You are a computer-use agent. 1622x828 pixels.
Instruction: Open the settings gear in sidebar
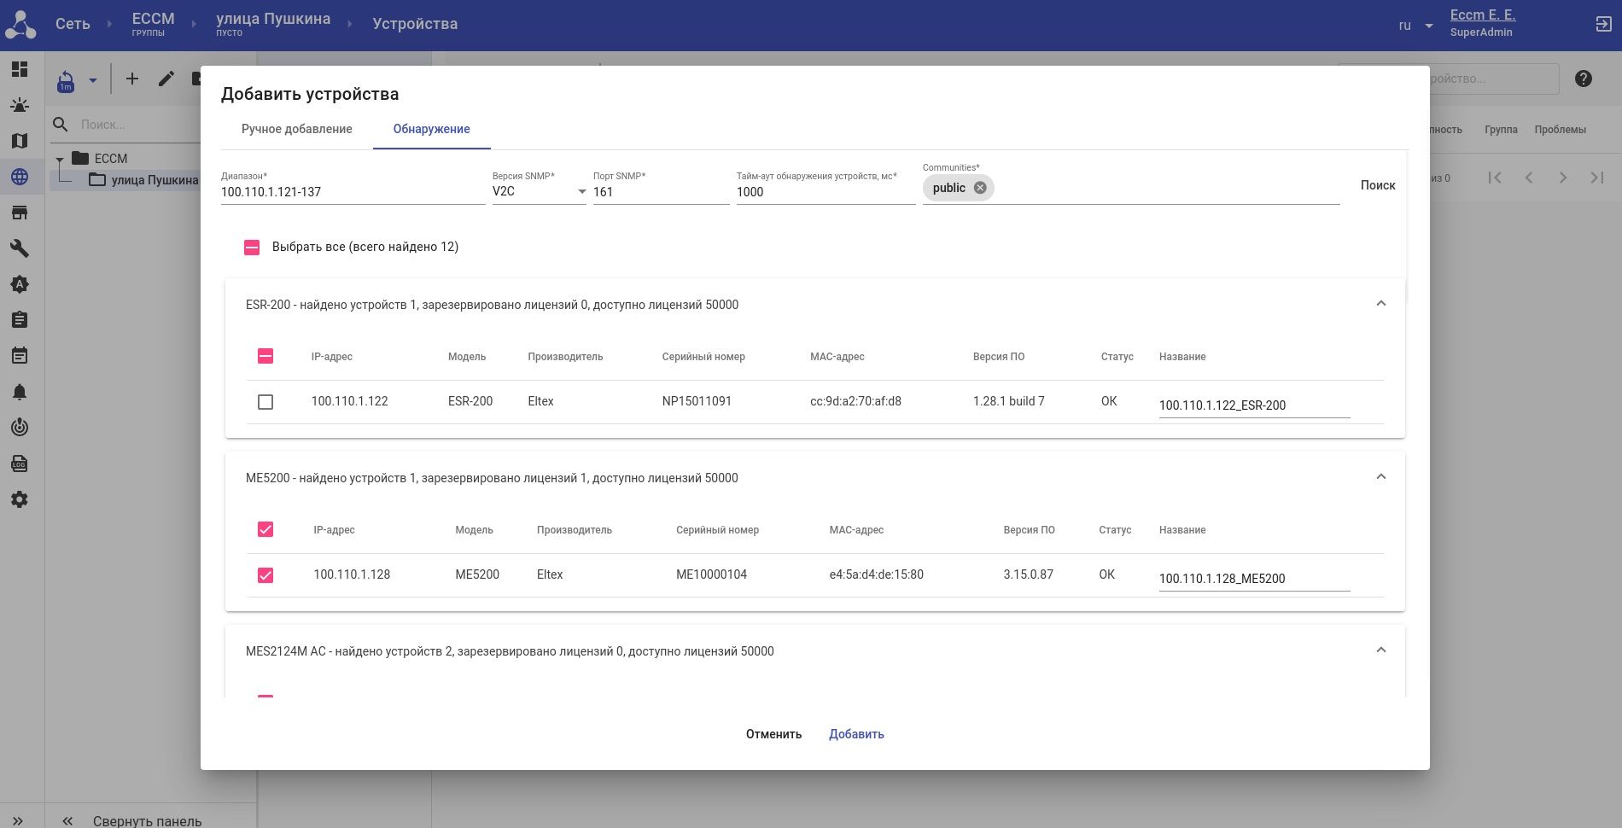click(20, 499)
